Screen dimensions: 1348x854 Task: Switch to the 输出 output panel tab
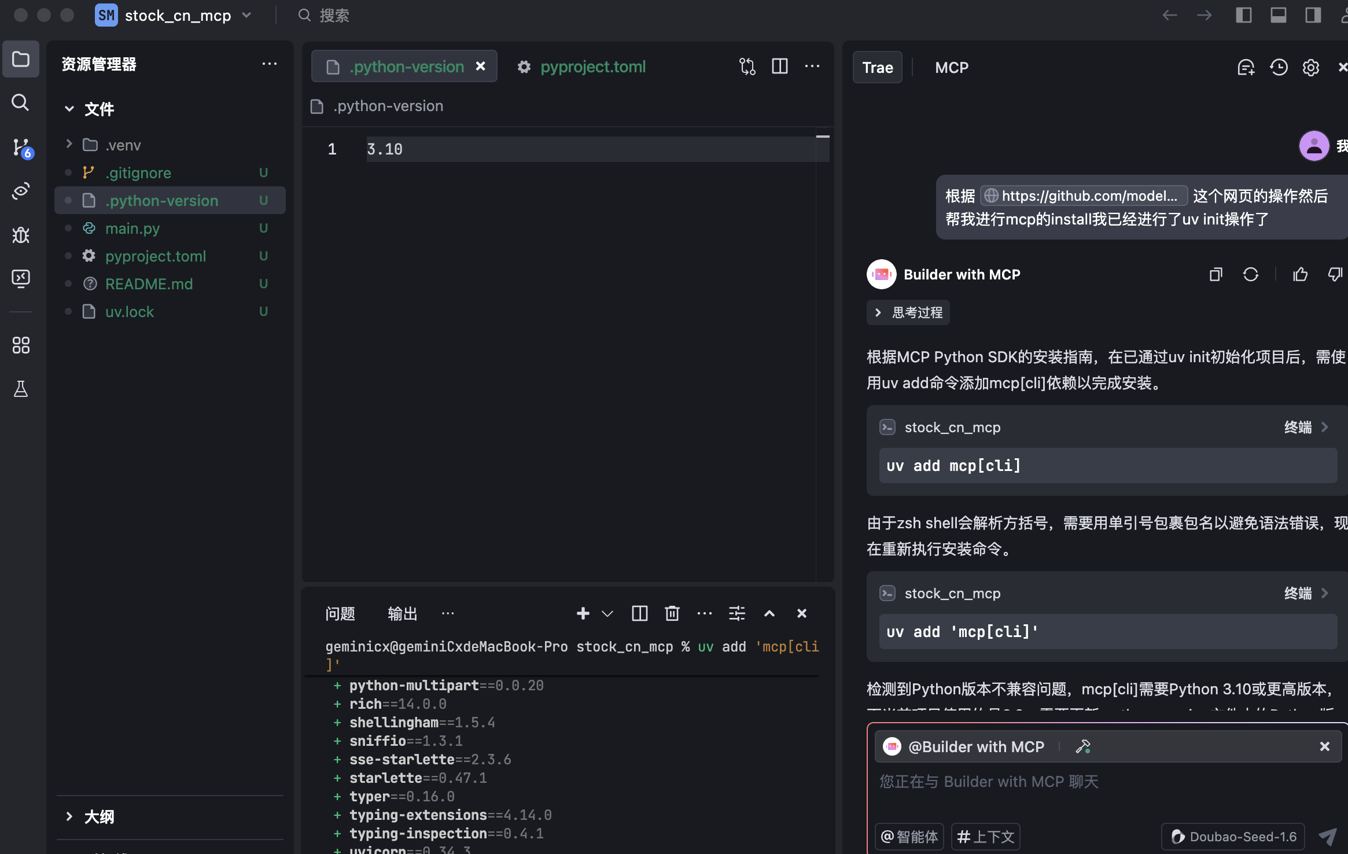pos(402,613)
